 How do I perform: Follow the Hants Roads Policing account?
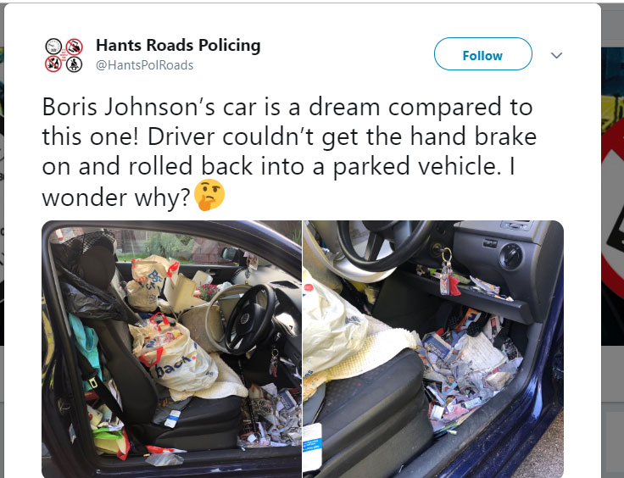tap(482, 54)
